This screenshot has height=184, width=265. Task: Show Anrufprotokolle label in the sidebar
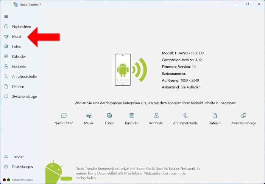(x=24, y=77)
